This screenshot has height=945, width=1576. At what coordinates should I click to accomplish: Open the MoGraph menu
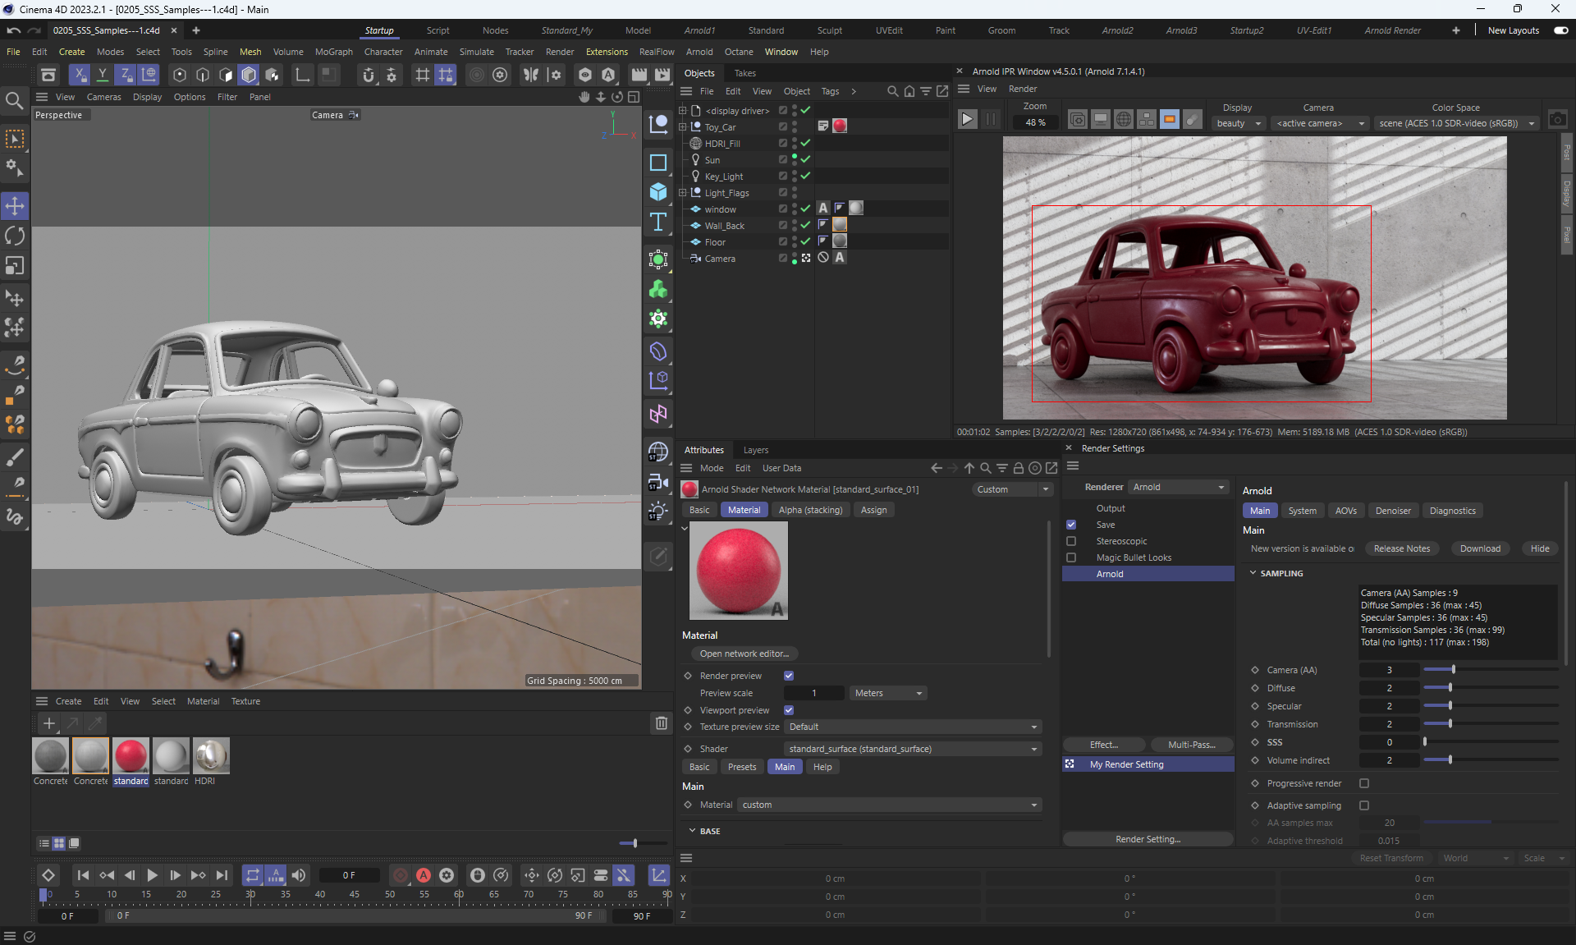[x=333, y=52]
